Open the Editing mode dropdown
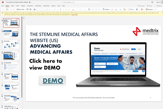Screen dimensions: 163x109 click(x=159, y=6)
